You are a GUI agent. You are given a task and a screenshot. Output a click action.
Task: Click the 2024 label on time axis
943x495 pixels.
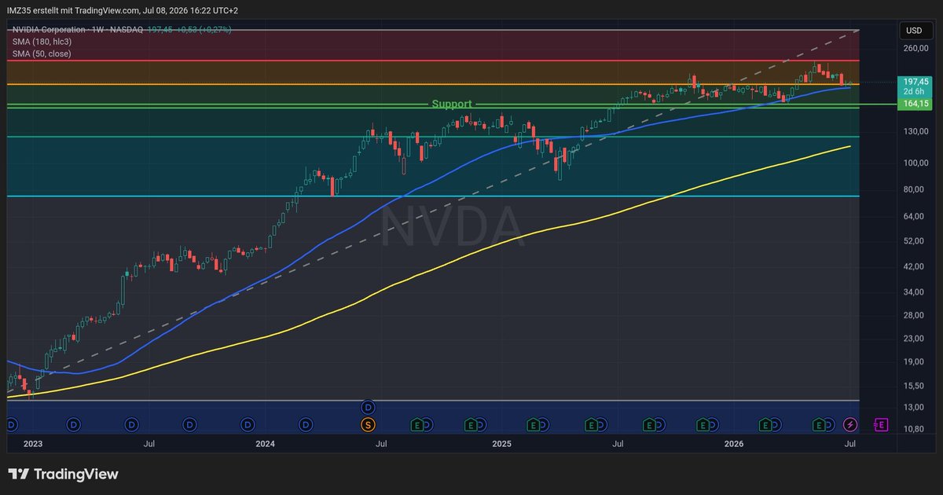(265, 445)
